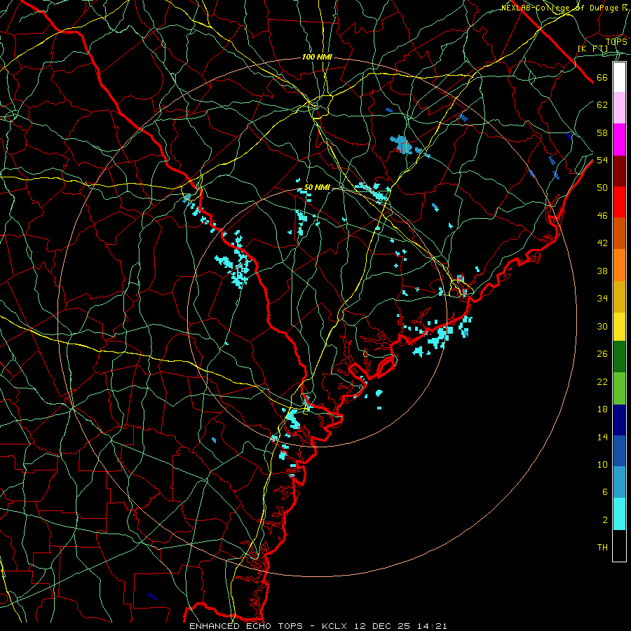The image size is (631, 631).
Task: Select the cyan 6 kft legend swatch
Action: coord(619,514)
